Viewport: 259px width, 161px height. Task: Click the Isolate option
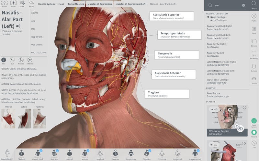pos(35,13)
